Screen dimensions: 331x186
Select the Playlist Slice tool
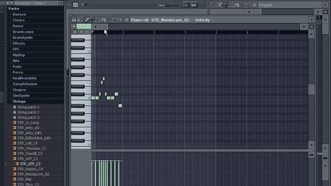[x=237, y=5]
